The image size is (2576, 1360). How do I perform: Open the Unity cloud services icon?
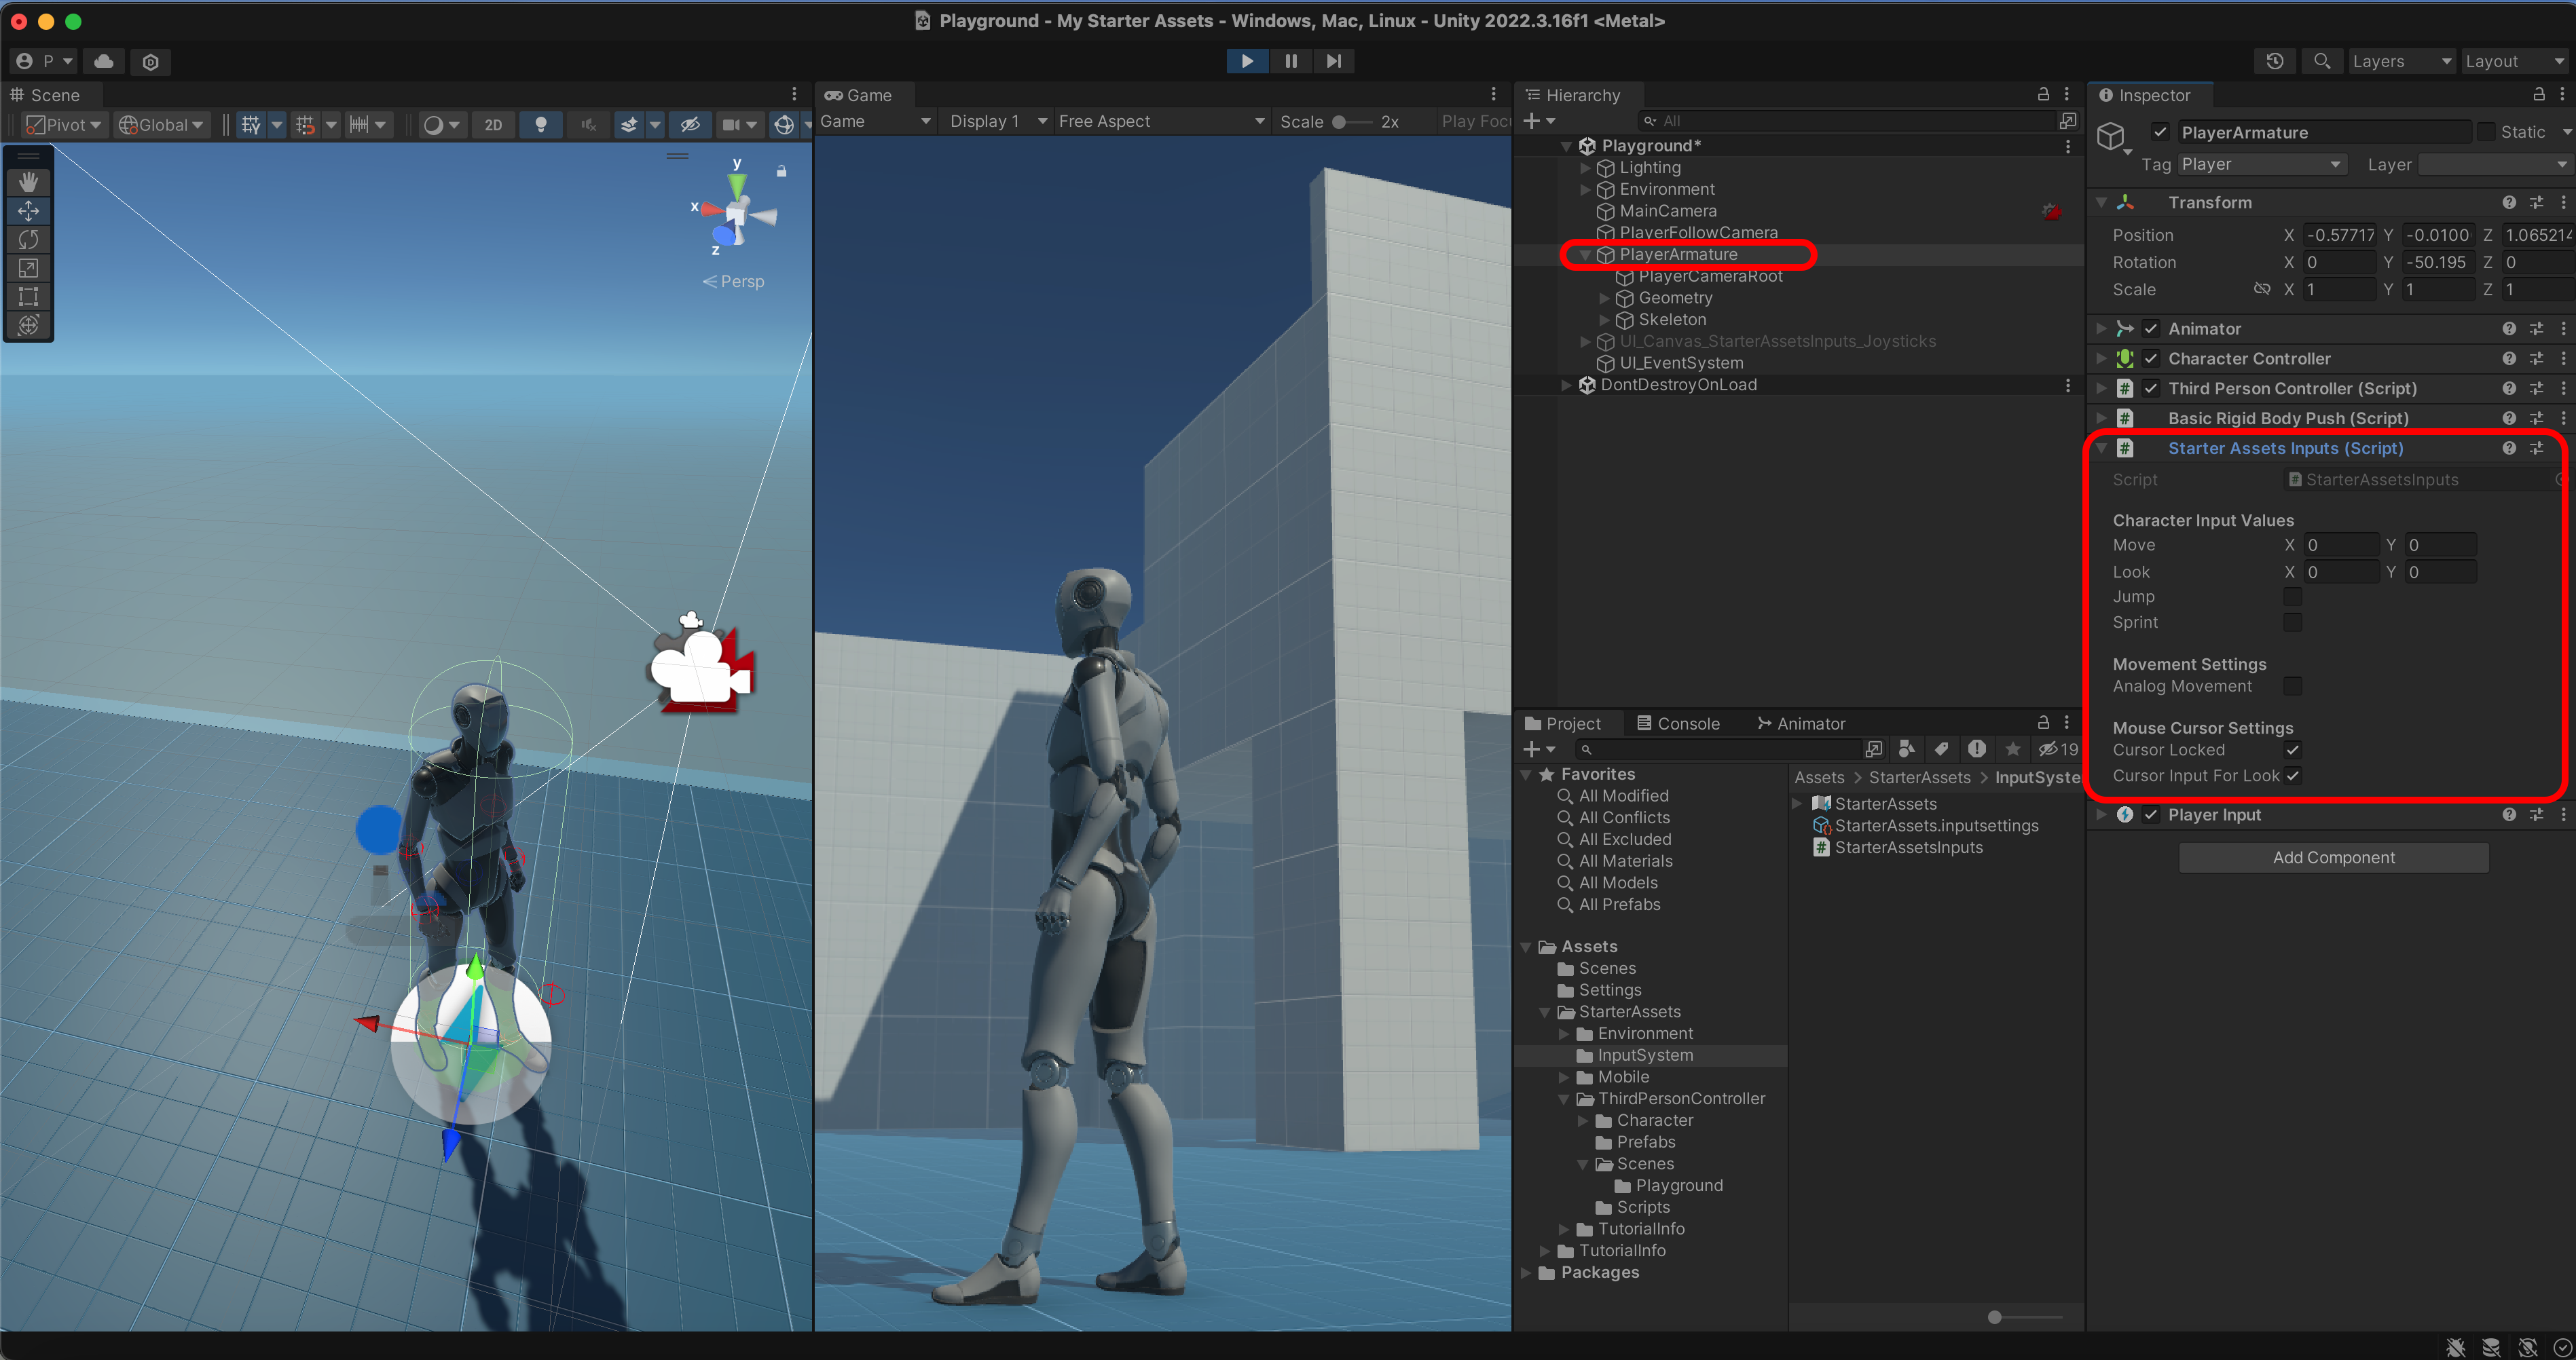[x=104, y=61]
